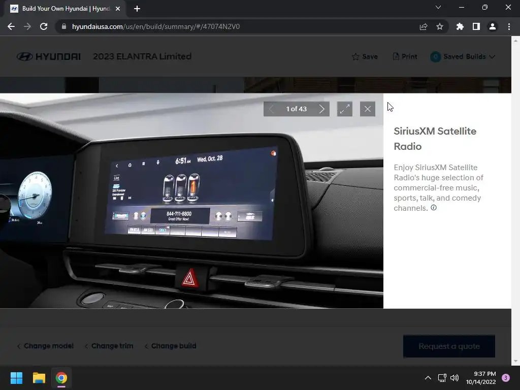Screen dimensions: 520x390
Task: Click Change model link
Action: 45,346
